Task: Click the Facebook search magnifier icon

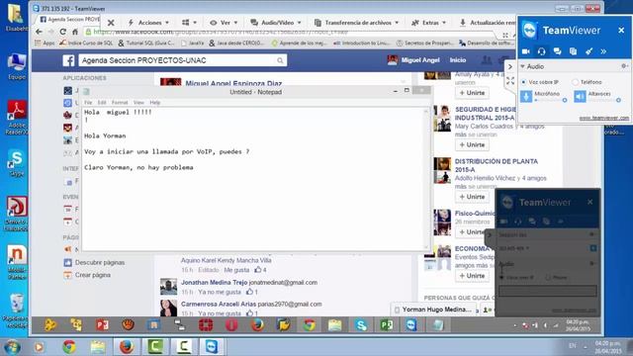Action: click(280, 60)
